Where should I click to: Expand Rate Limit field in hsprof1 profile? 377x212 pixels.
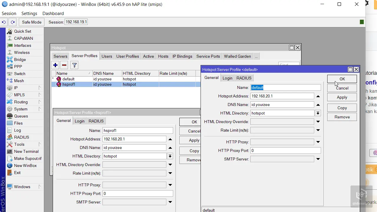[x=170, y=173]
